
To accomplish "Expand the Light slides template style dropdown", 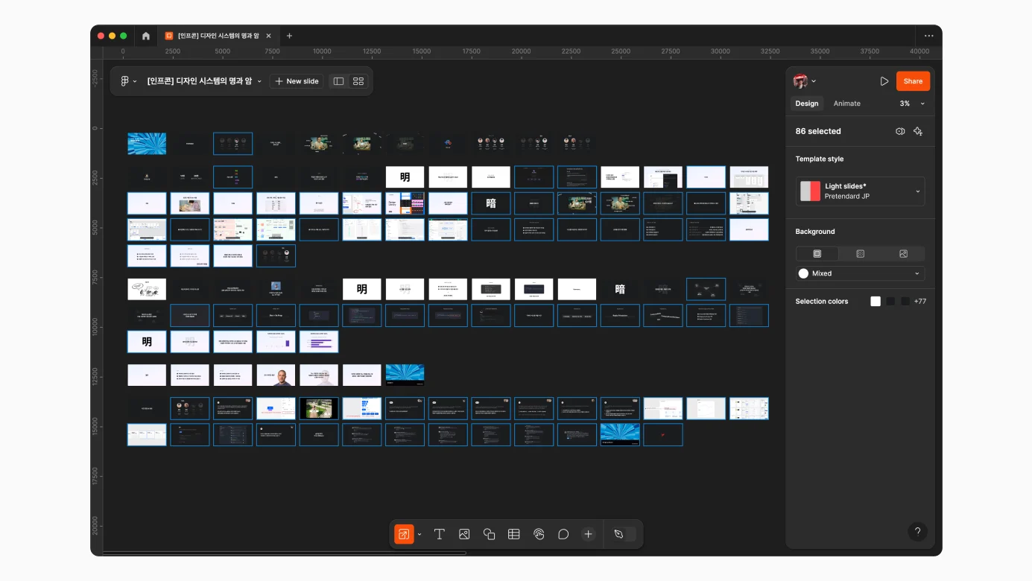I will [860, 191].
